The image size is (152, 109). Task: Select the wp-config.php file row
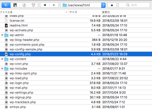pos(76,54)
